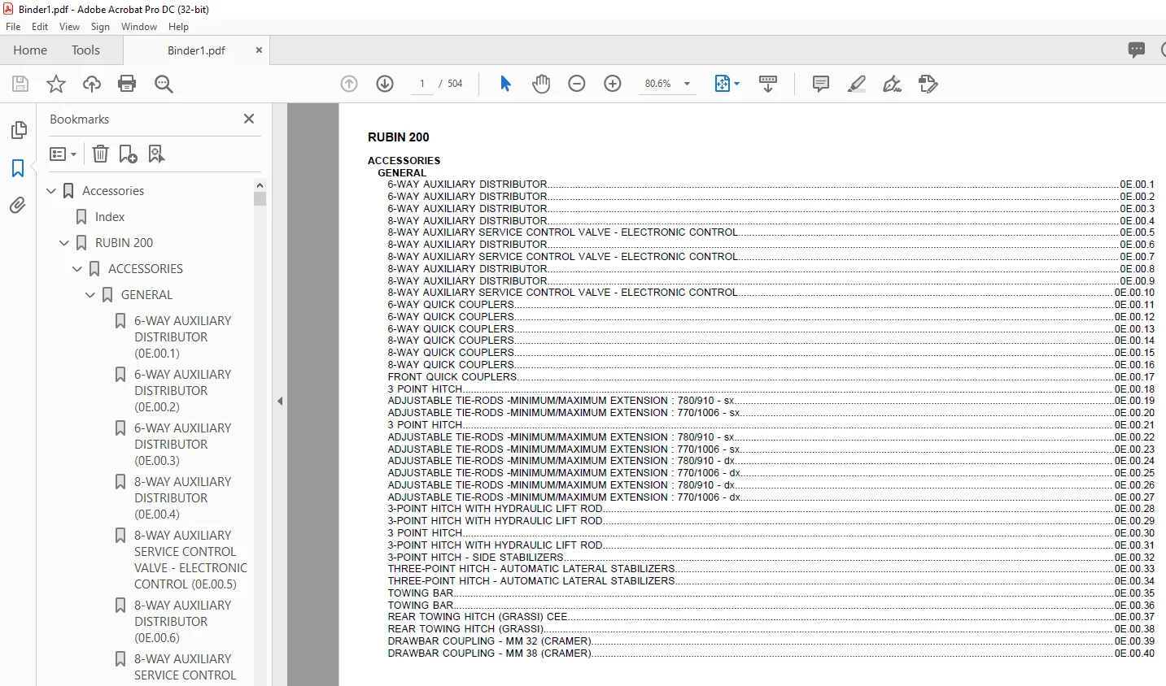Open the Index bookmark
Screen dimensions: 1166x686
(x=110, y=217)
